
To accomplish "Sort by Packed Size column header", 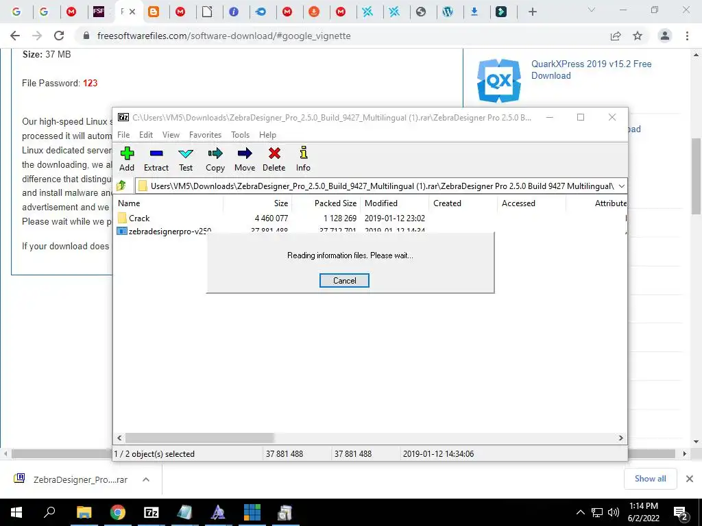I will click(x=326, y=203).
